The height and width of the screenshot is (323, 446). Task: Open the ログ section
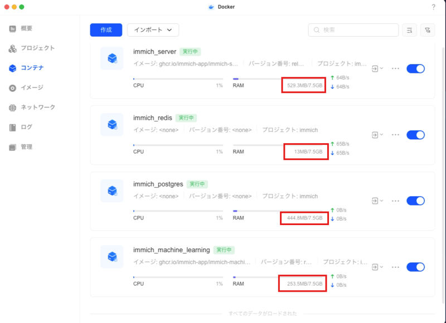21,128
